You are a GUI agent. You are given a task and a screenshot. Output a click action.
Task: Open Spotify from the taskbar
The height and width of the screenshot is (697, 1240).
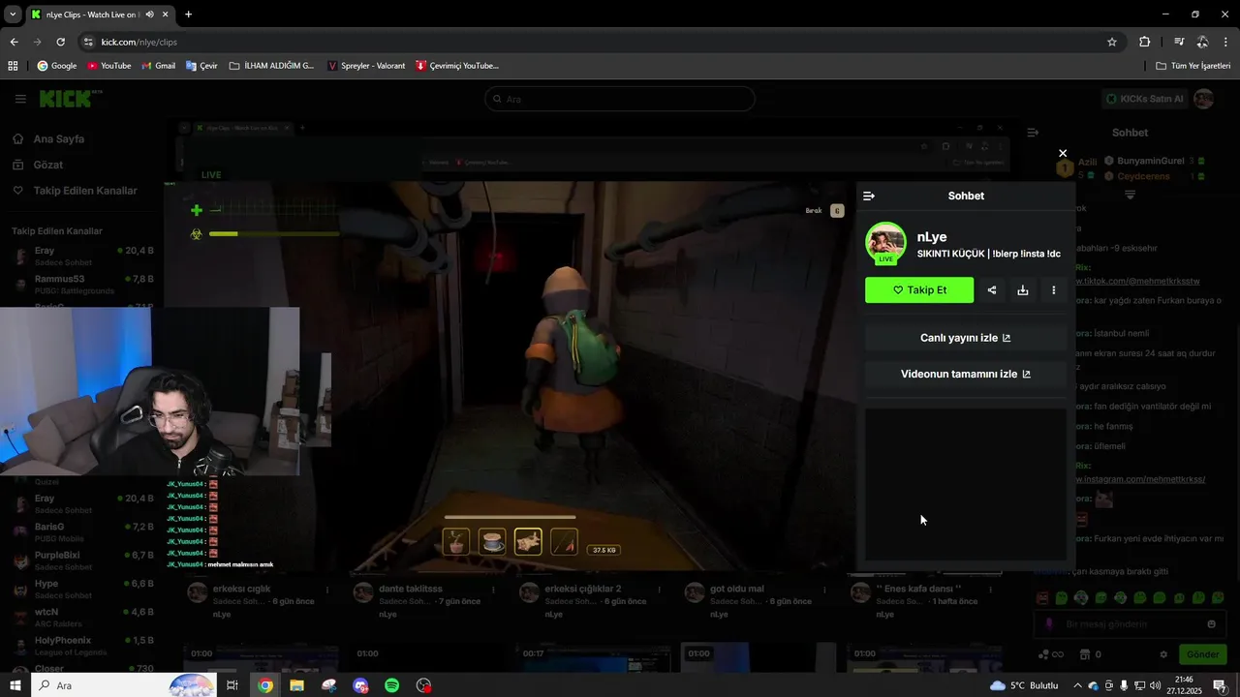point(392,685)
